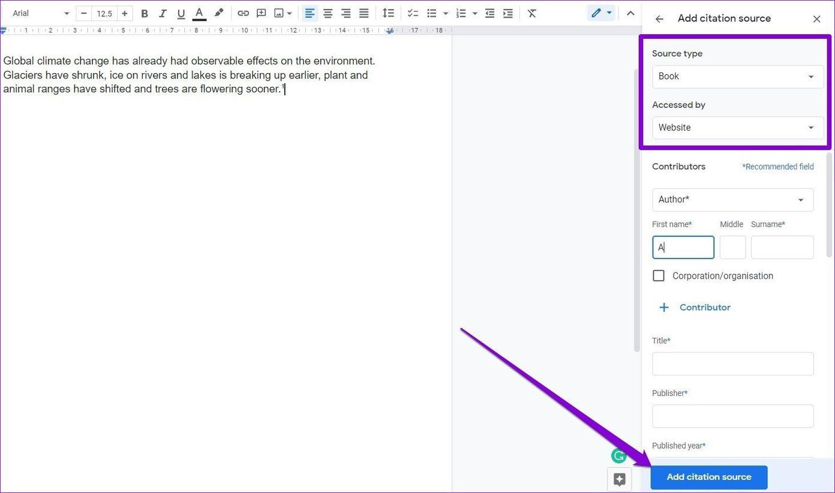The height and width of the screenshot is (493, 835).
Task: Toggle underline formatting
Action: 181,13
